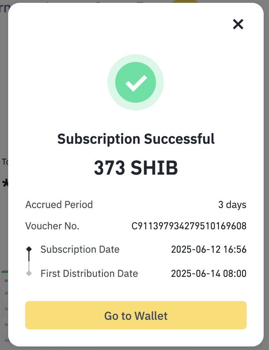Select the voucher number C911397934279510169608
This screenshot has height=350, width=269.
pos(189,226)
